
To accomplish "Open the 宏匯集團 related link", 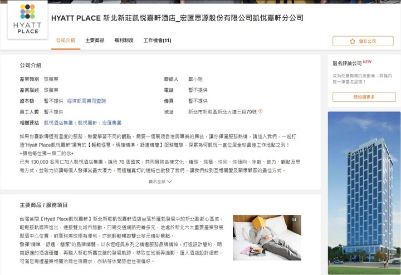I will [x=112, y=122].
